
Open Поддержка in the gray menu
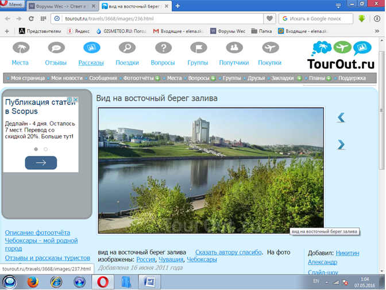coord(352,78)
